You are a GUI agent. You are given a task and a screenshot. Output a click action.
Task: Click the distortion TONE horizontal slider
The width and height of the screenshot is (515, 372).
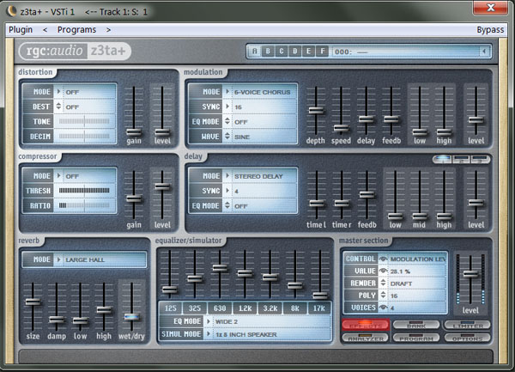[84, 121]
